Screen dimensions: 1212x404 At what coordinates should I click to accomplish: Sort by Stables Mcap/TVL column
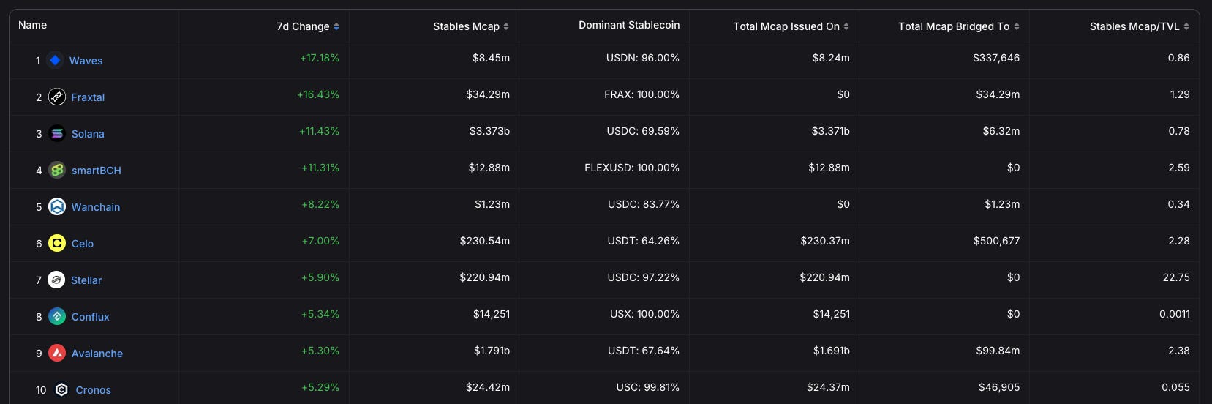coord(1186,26)
